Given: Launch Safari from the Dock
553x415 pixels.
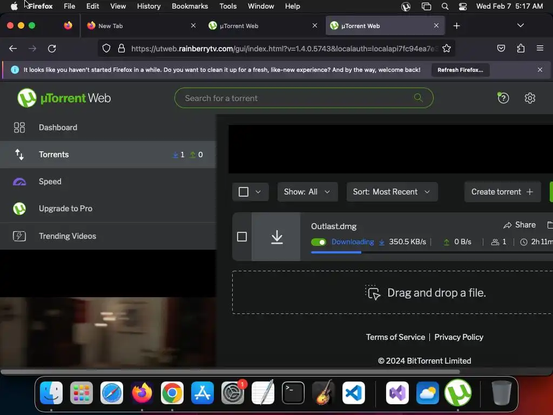Looking at the screenshot, I should tap(112, 393).
